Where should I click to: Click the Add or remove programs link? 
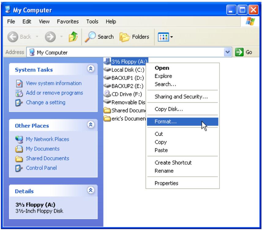[x=54, y=93]
